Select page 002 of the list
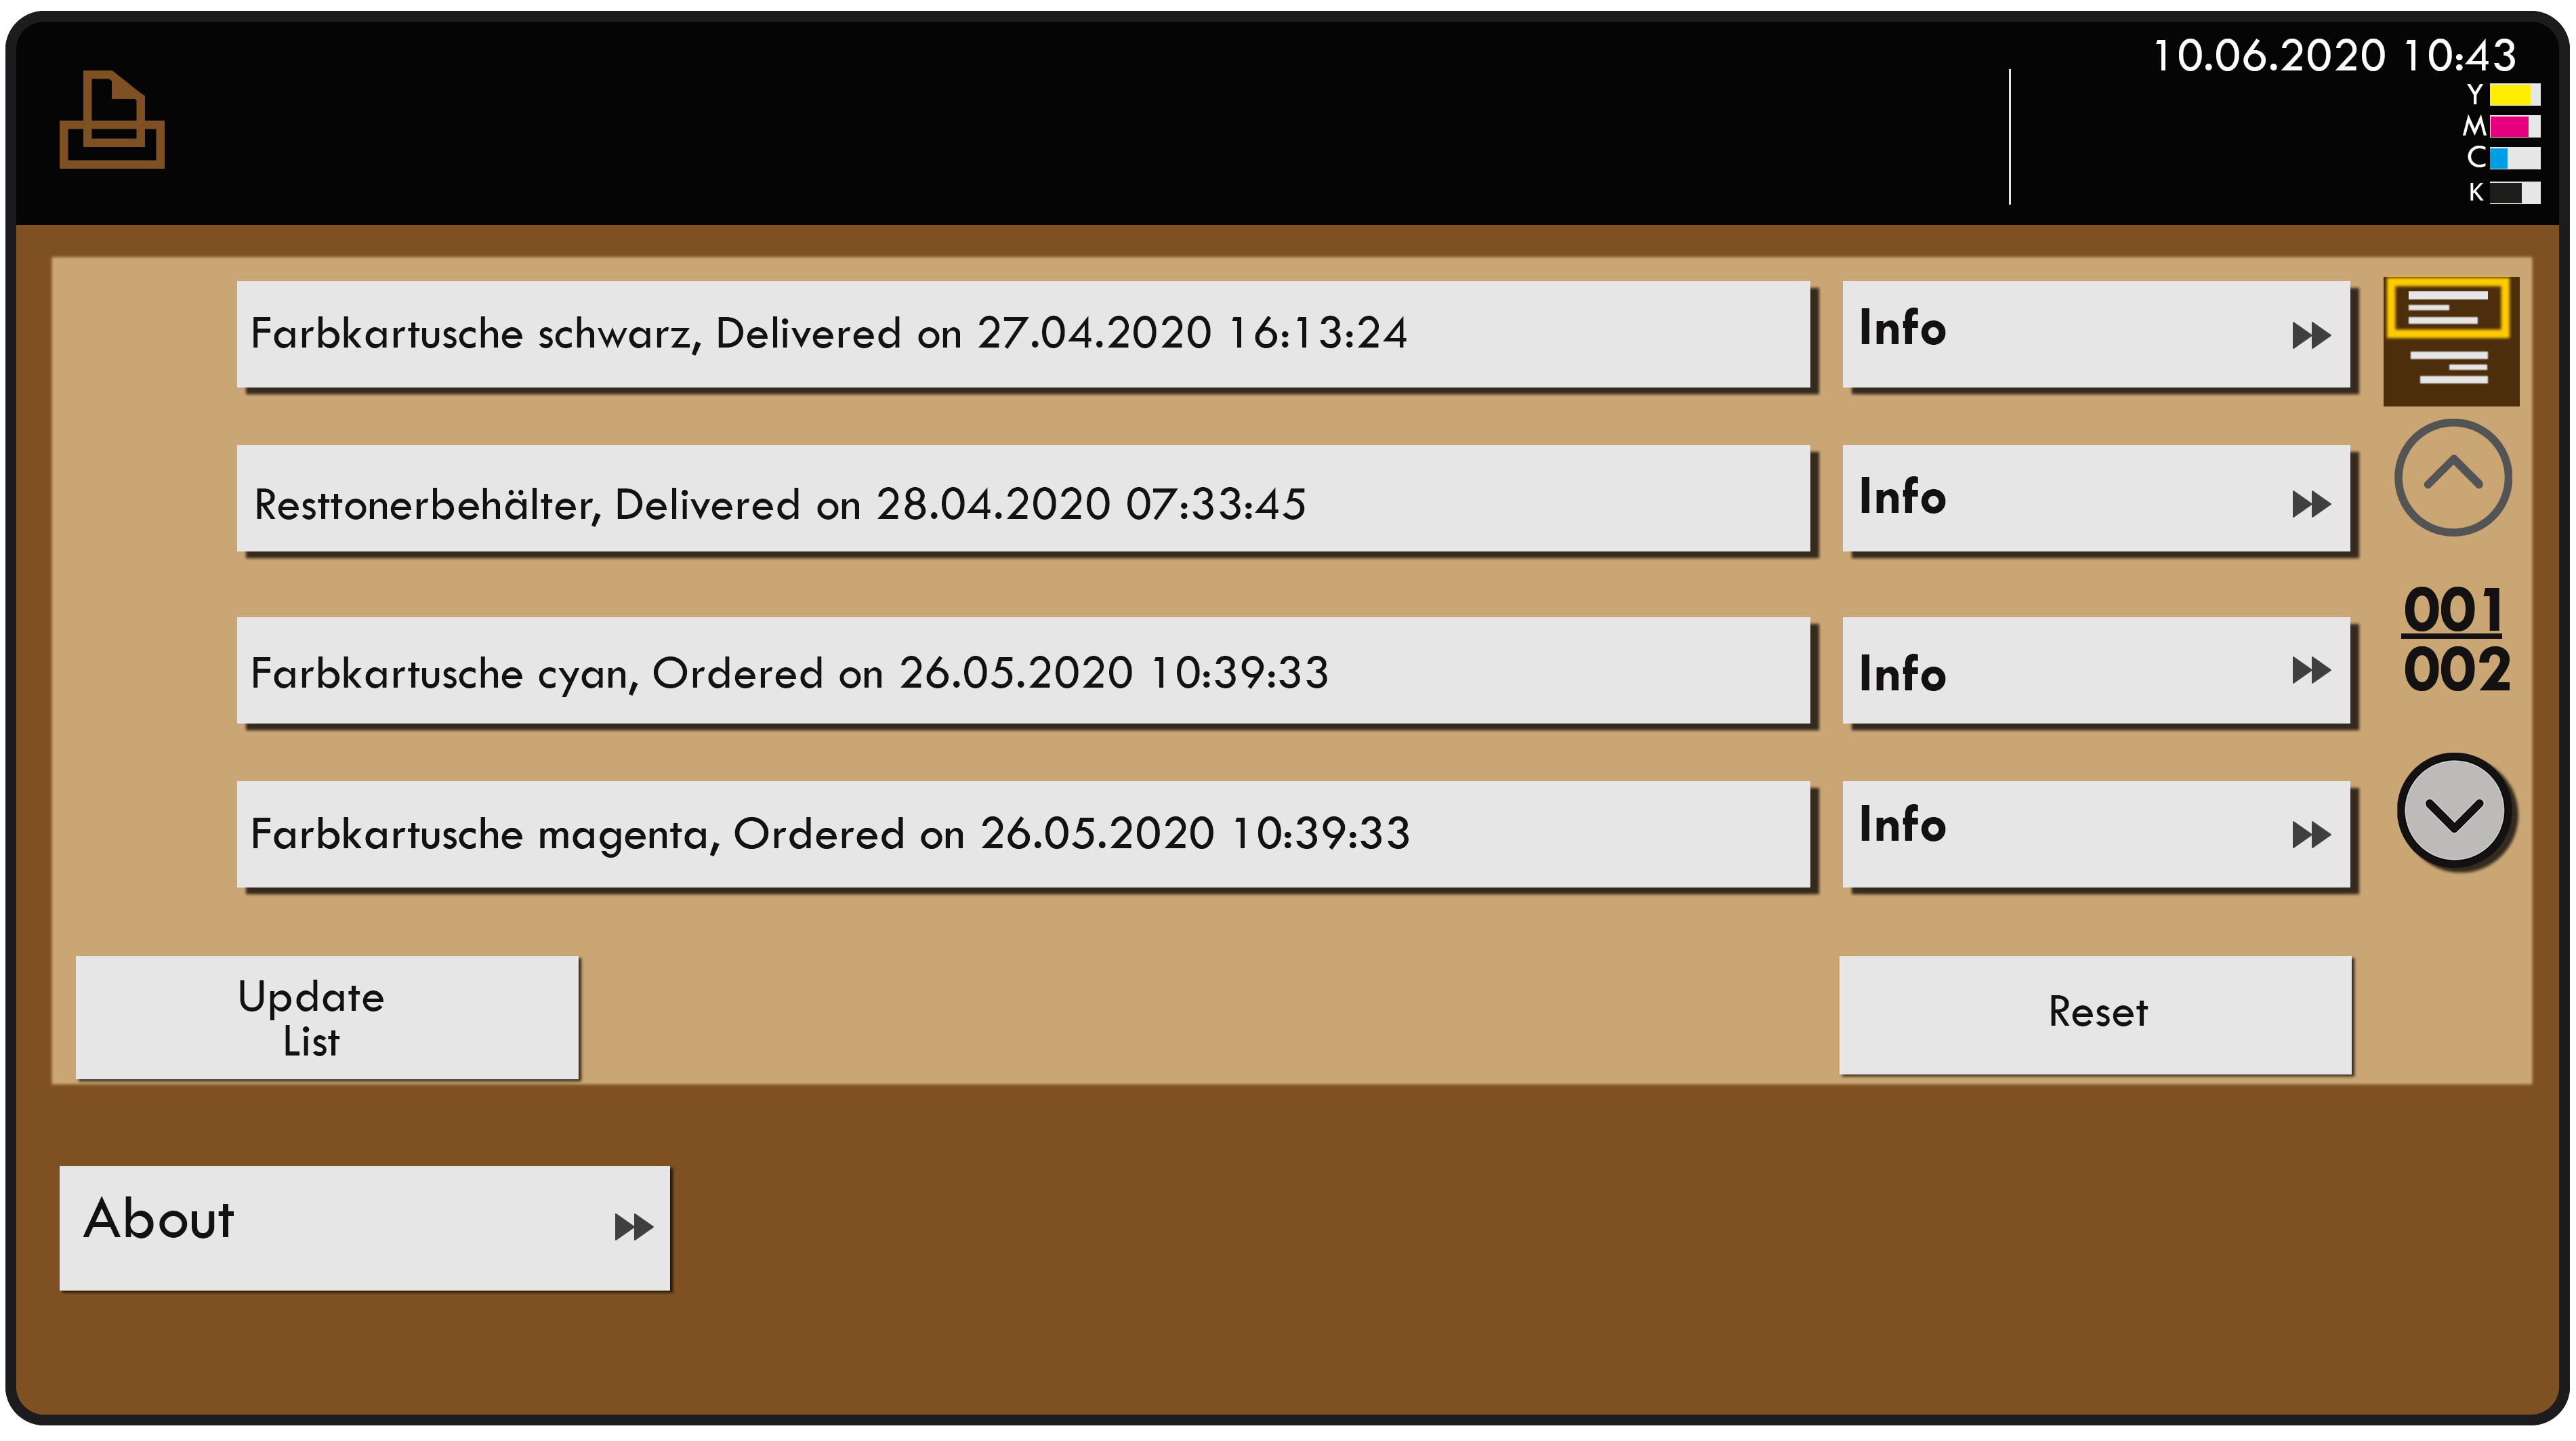 (x=2455, y=814)
